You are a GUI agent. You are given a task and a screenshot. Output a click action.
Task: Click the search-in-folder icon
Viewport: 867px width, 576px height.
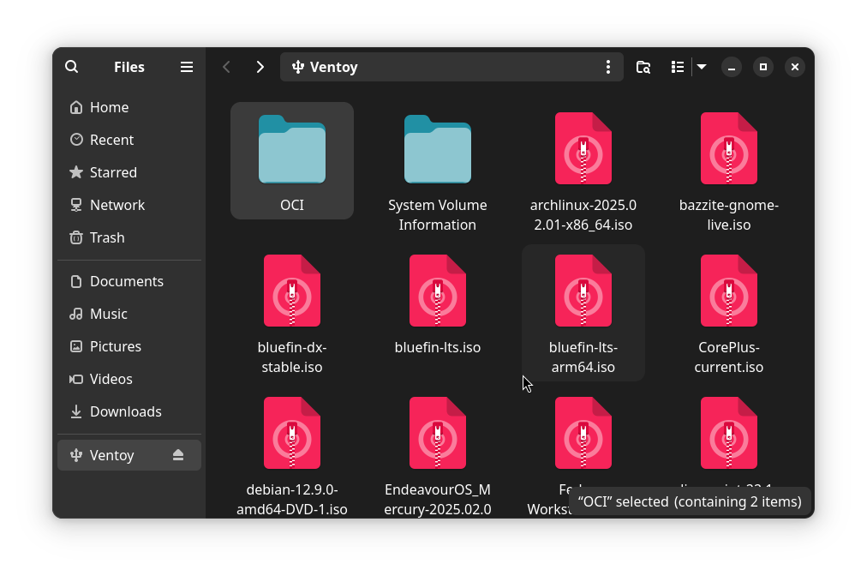coord(643,67)
